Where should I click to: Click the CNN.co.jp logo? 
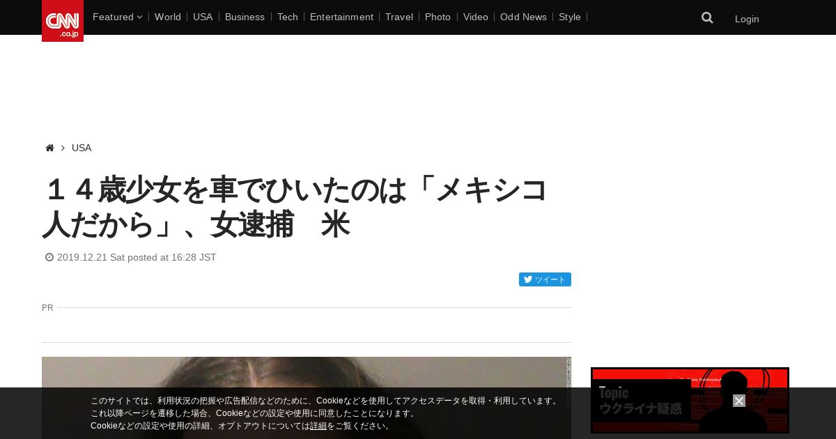63,21
